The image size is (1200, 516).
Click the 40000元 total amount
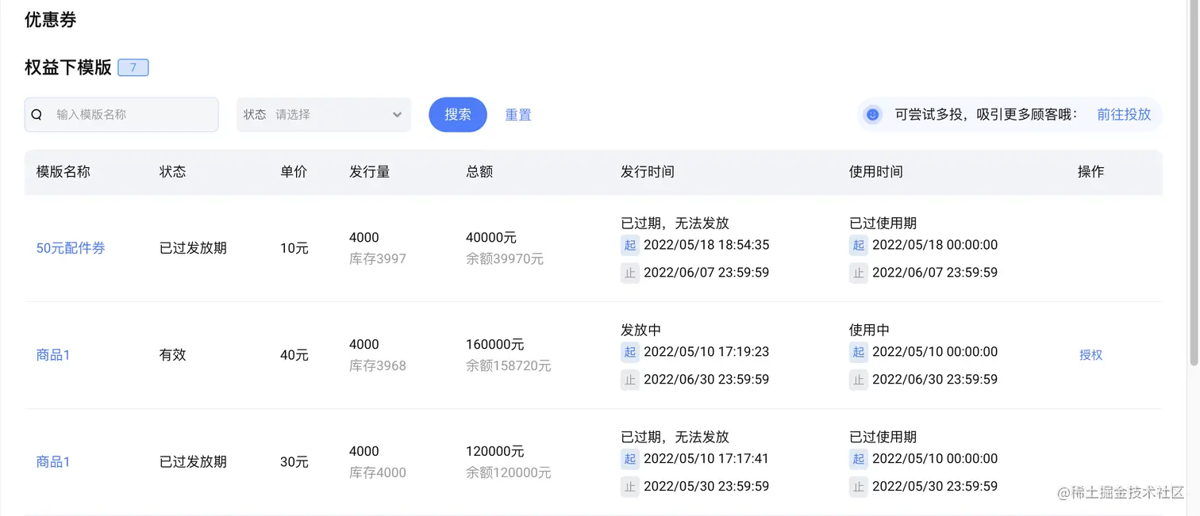(491, 238)
